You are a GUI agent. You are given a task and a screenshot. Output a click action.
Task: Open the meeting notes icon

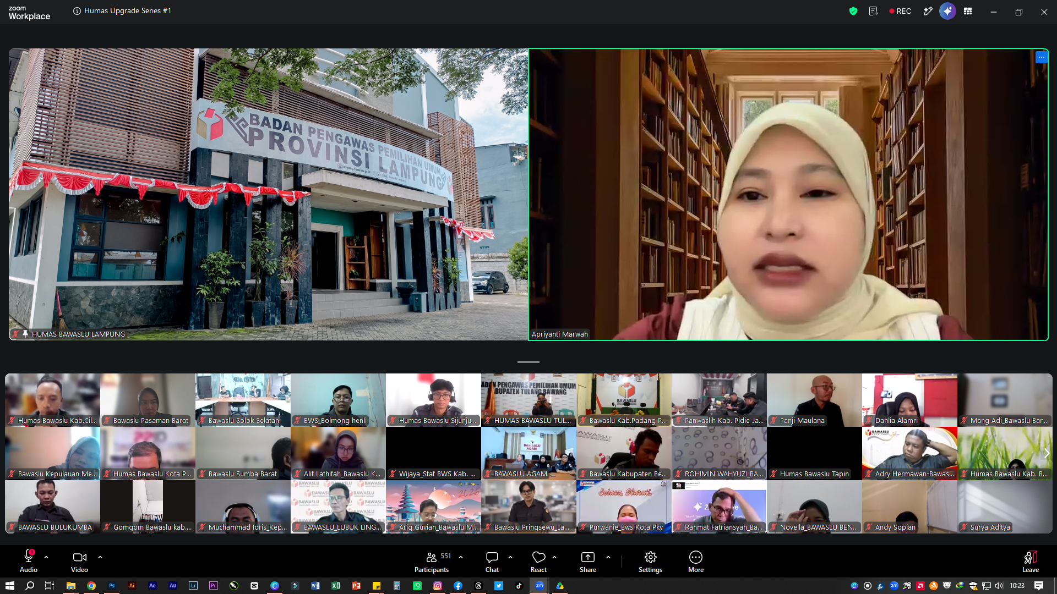point(873,11)
